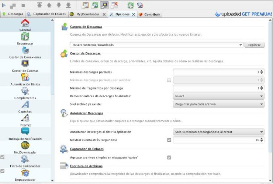
Task: Click uploaded GET PREMIUM banner
Action: 243,14
